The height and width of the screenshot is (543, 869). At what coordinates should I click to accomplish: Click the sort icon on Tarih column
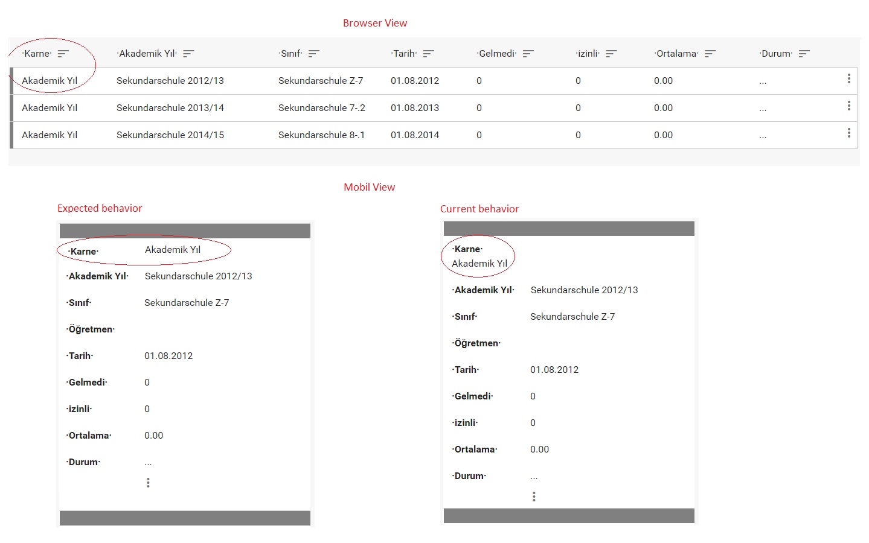pos(429,53)
